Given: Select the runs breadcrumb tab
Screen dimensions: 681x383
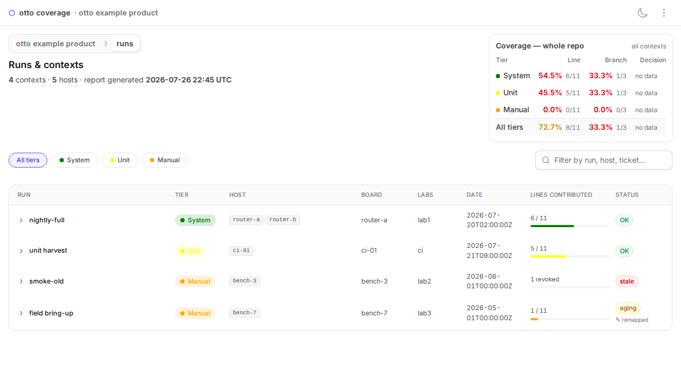Looking at the screenshot, I should 125,44.
